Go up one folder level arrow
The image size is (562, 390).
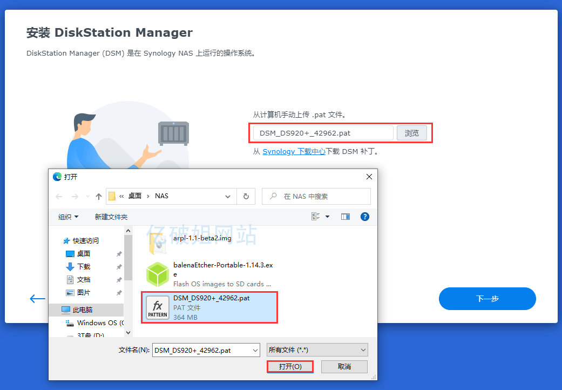(99, 197)
